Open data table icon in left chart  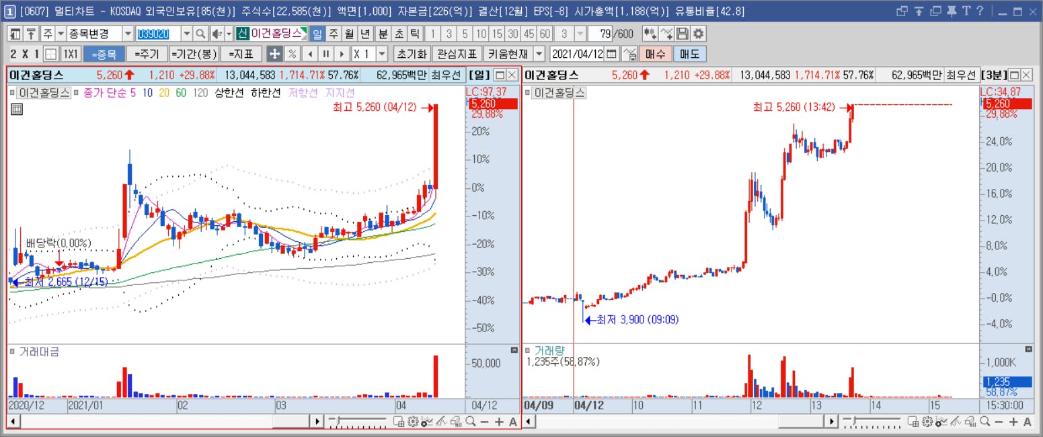[17, 110]
